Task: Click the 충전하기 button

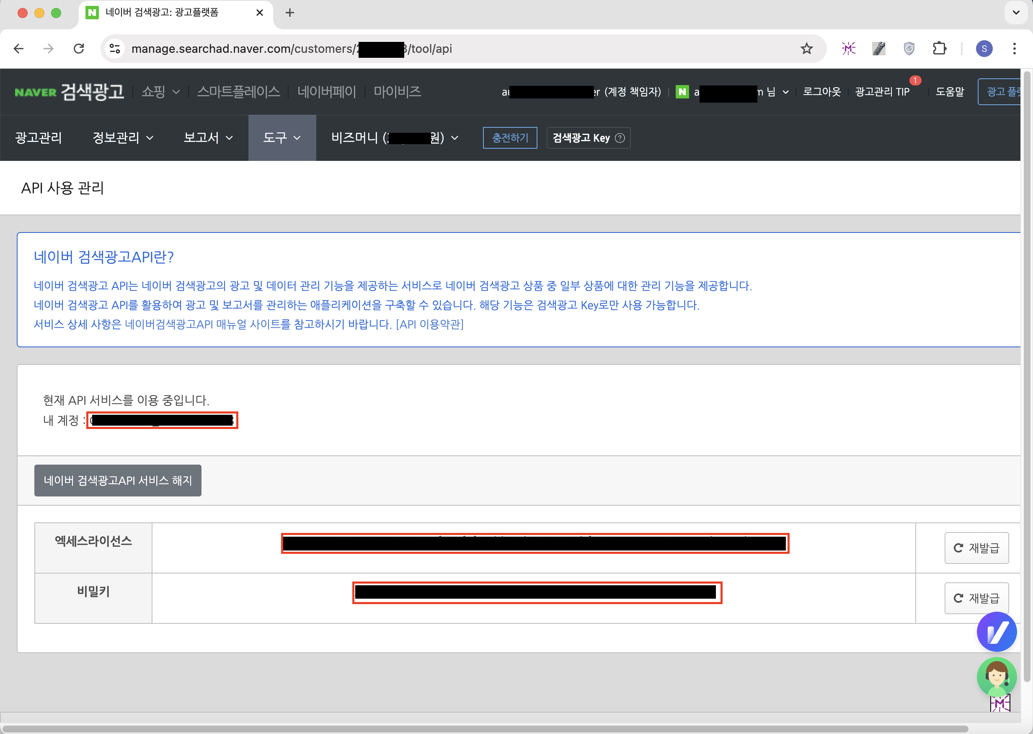Action: [x=510, y=137]
